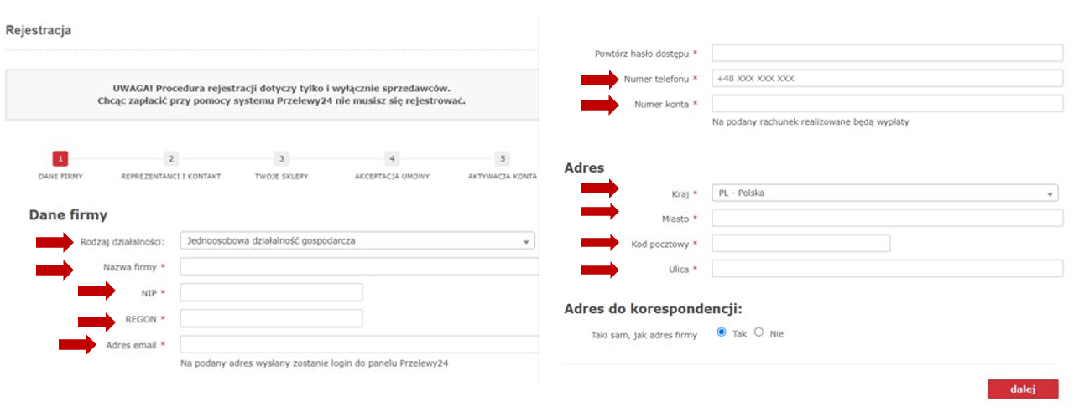Screen dimensions: 1079x412
Task: Open the Rodzaj działalności dropdown
Action: tap(357, 241)
